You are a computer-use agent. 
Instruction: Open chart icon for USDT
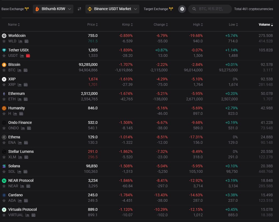22,56
